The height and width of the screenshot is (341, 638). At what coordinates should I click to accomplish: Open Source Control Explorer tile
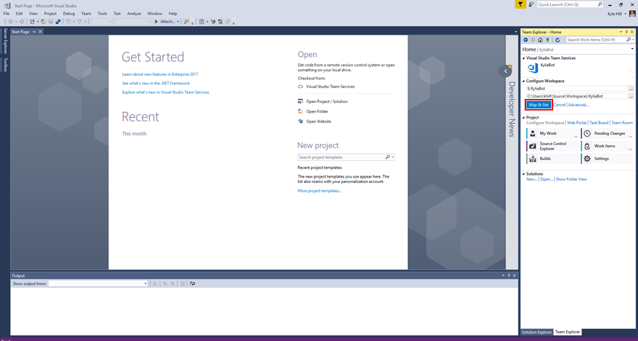click(x=552, y=146)
